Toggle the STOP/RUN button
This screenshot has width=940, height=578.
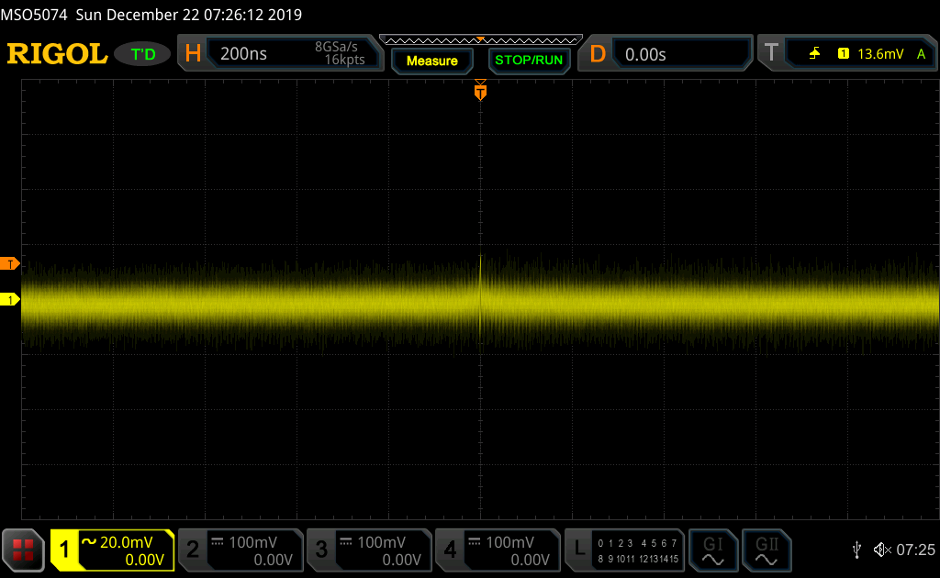pos(529,61)
